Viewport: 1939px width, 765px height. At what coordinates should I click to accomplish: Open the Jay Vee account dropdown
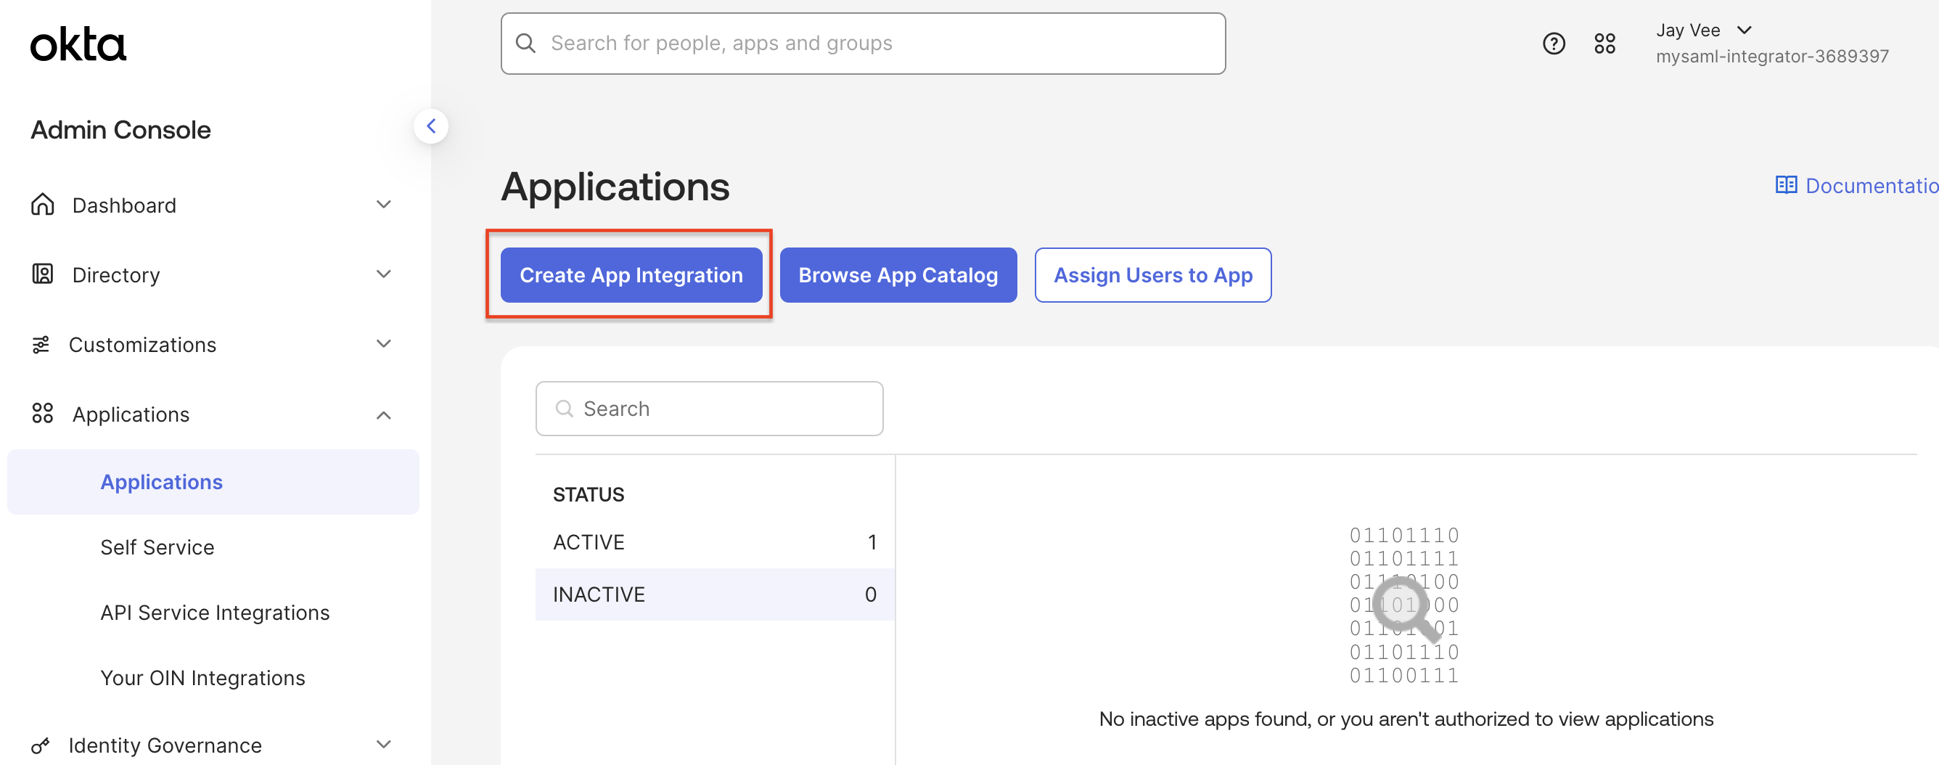tap(1704, 30)
